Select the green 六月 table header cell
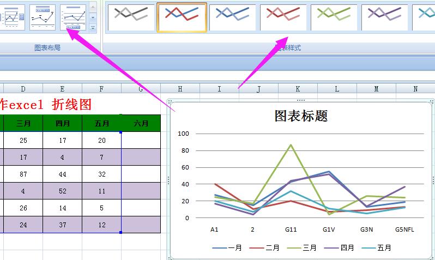The width and height of the screenshot is (435, 260). (141, 123)
